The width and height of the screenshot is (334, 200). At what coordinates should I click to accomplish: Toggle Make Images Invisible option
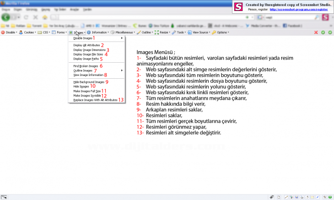pos(87,95)
